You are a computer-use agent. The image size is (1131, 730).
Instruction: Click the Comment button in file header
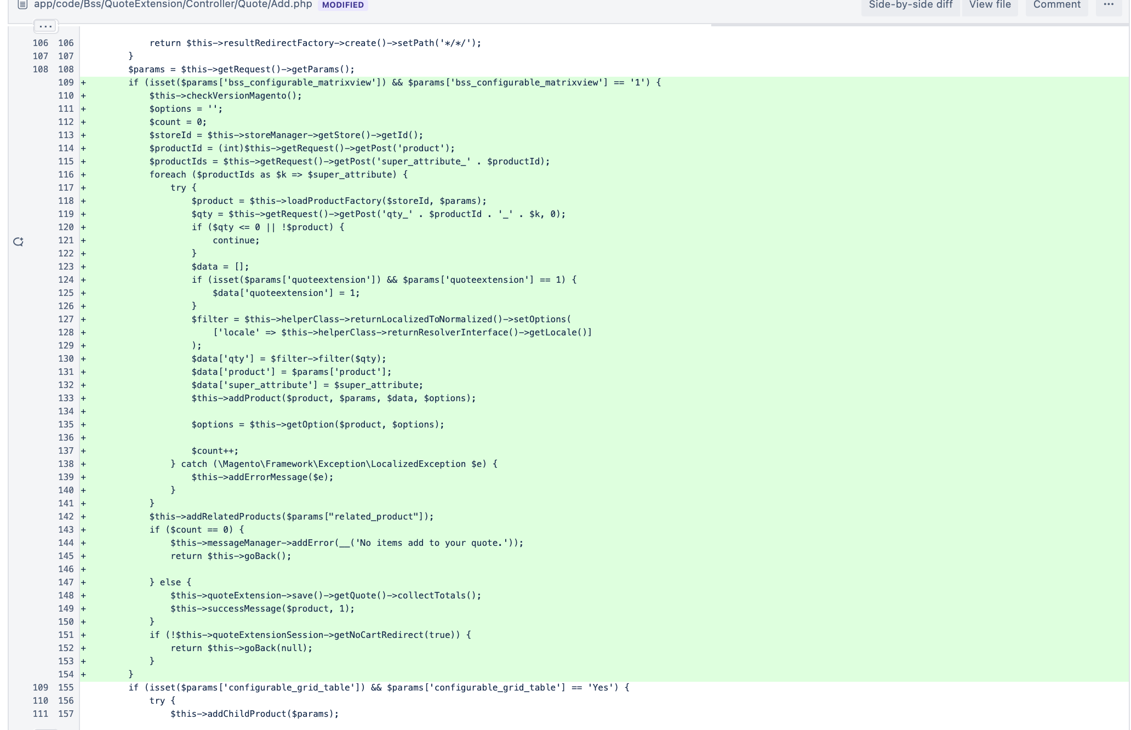click(1056, 5)
